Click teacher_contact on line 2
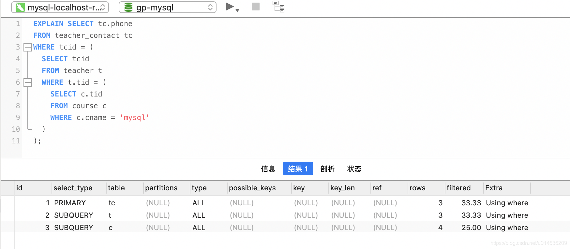Screen dimensions: 570x249 (x=87, y=36)
